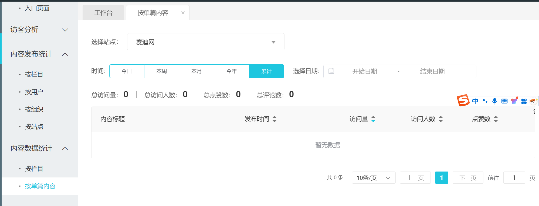Open the Sogou toolbox grid icon
539x206 pixels.
pos(524,101)
